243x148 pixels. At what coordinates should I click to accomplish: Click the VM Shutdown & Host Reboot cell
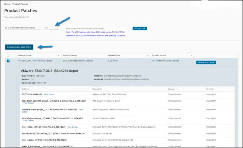click(x=165, y=61)
